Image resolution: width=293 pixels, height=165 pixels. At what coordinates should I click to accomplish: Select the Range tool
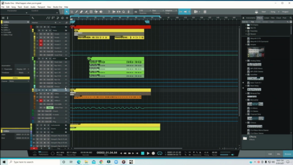[71, 12]
